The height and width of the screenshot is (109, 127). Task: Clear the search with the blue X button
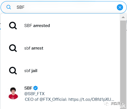coord(120,7)
